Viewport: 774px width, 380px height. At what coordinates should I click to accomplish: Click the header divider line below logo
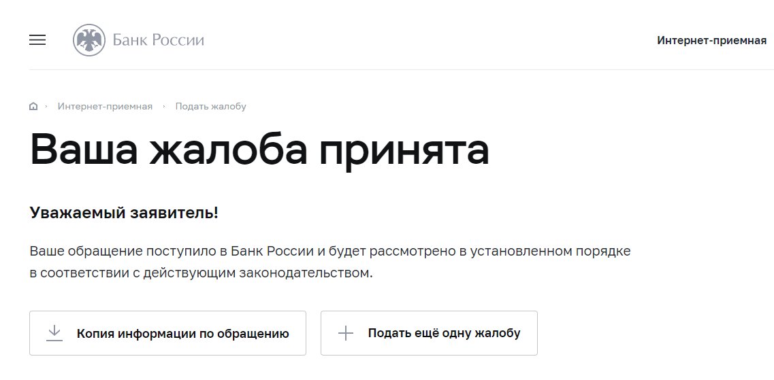[x=402, y=69]
